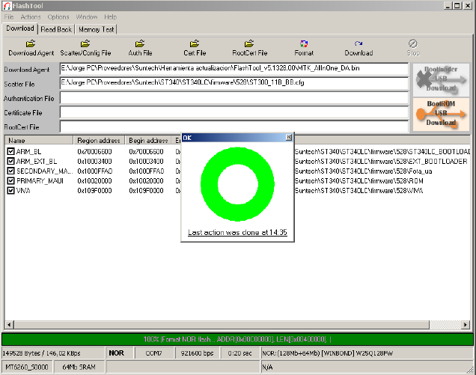This screenshot has width=476, height=375.
Task: Uncheck the VIVA partition checkbox
Action: click(x=10, y=190)
